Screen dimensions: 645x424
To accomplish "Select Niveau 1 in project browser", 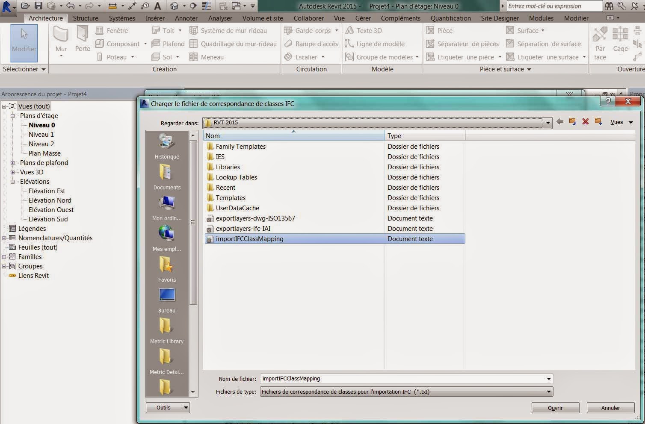I will (41, 135).
